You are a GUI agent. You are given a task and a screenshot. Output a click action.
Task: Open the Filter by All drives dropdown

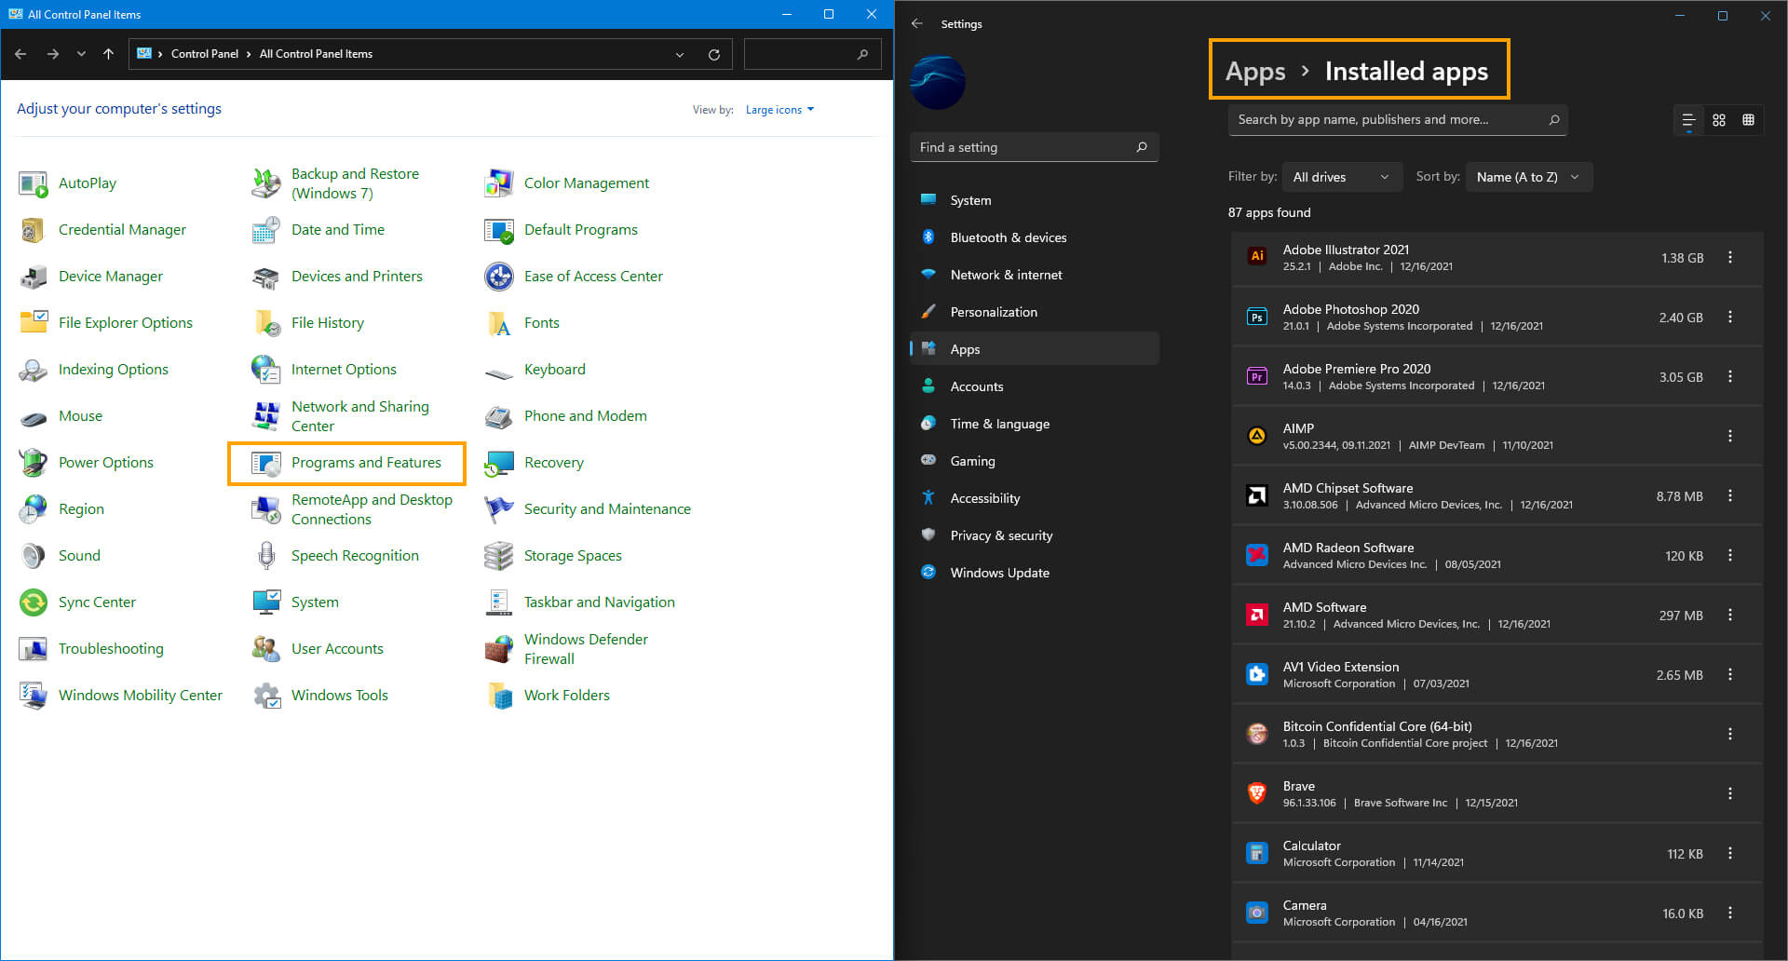tap(1342, 177)
